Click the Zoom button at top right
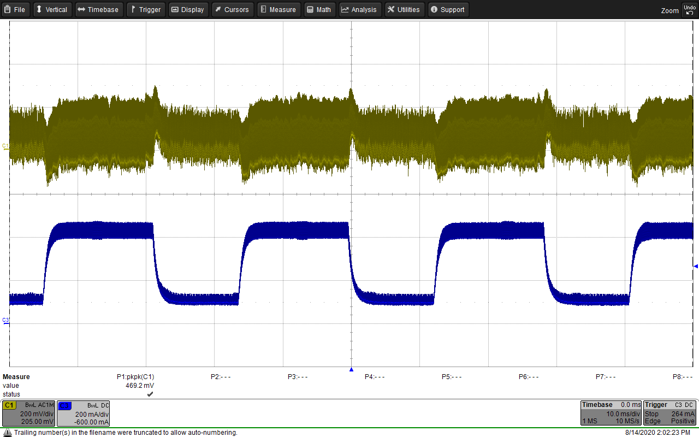This screenshot has width=699, height=437. pyautogui.click(x=670, y=10)
